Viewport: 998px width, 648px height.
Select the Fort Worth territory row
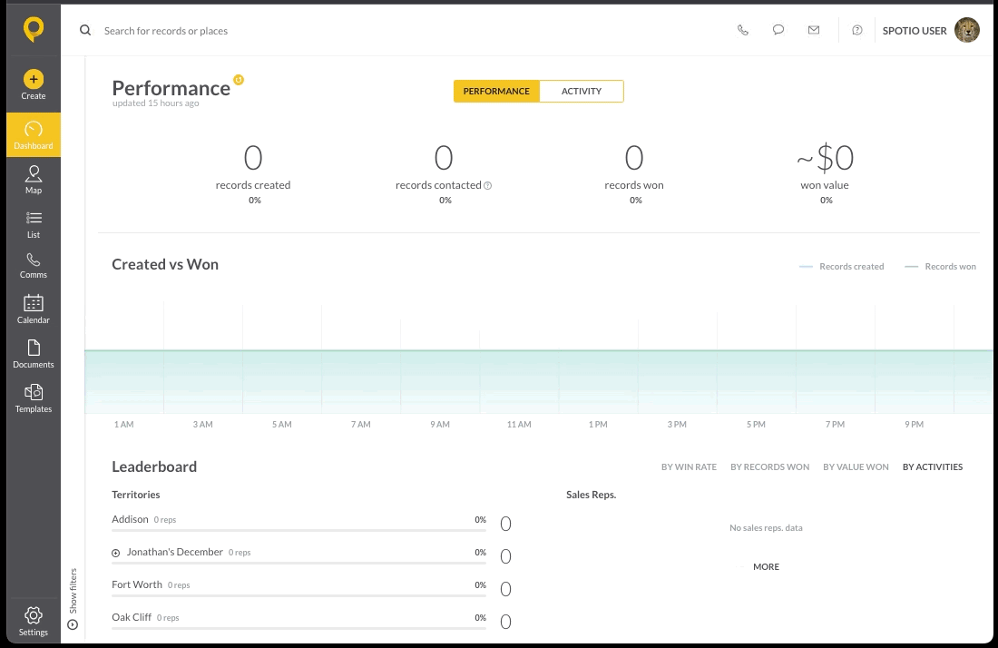click(312, 588)
